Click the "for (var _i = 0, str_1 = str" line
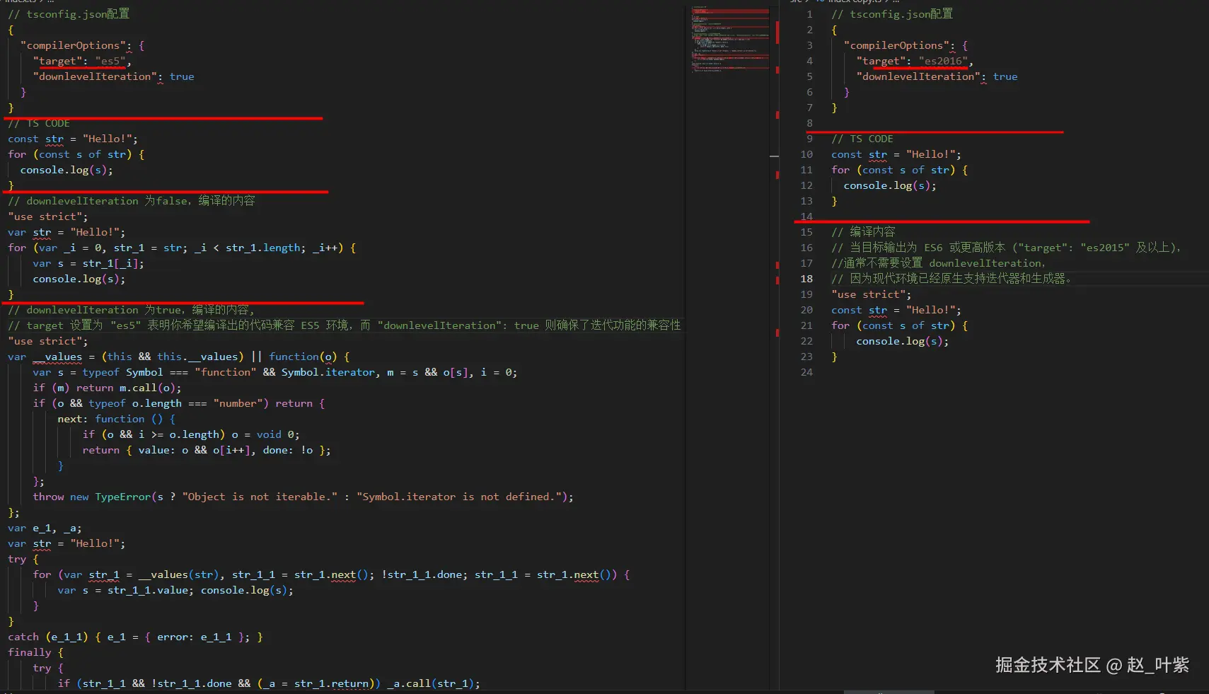 coord(182,248)
